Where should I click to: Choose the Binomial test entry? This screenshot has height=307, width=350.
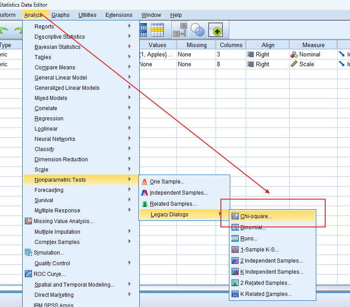pyautogui.click(x=253, y=227)
